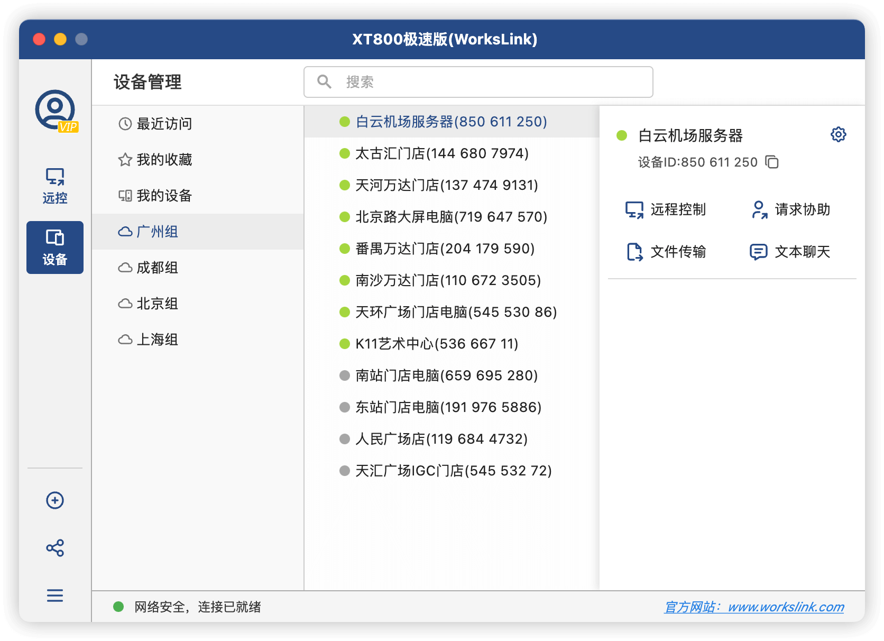
Task: Click the green status dot in the status bar
Action: pyautogui.click(x=118, y=607)
